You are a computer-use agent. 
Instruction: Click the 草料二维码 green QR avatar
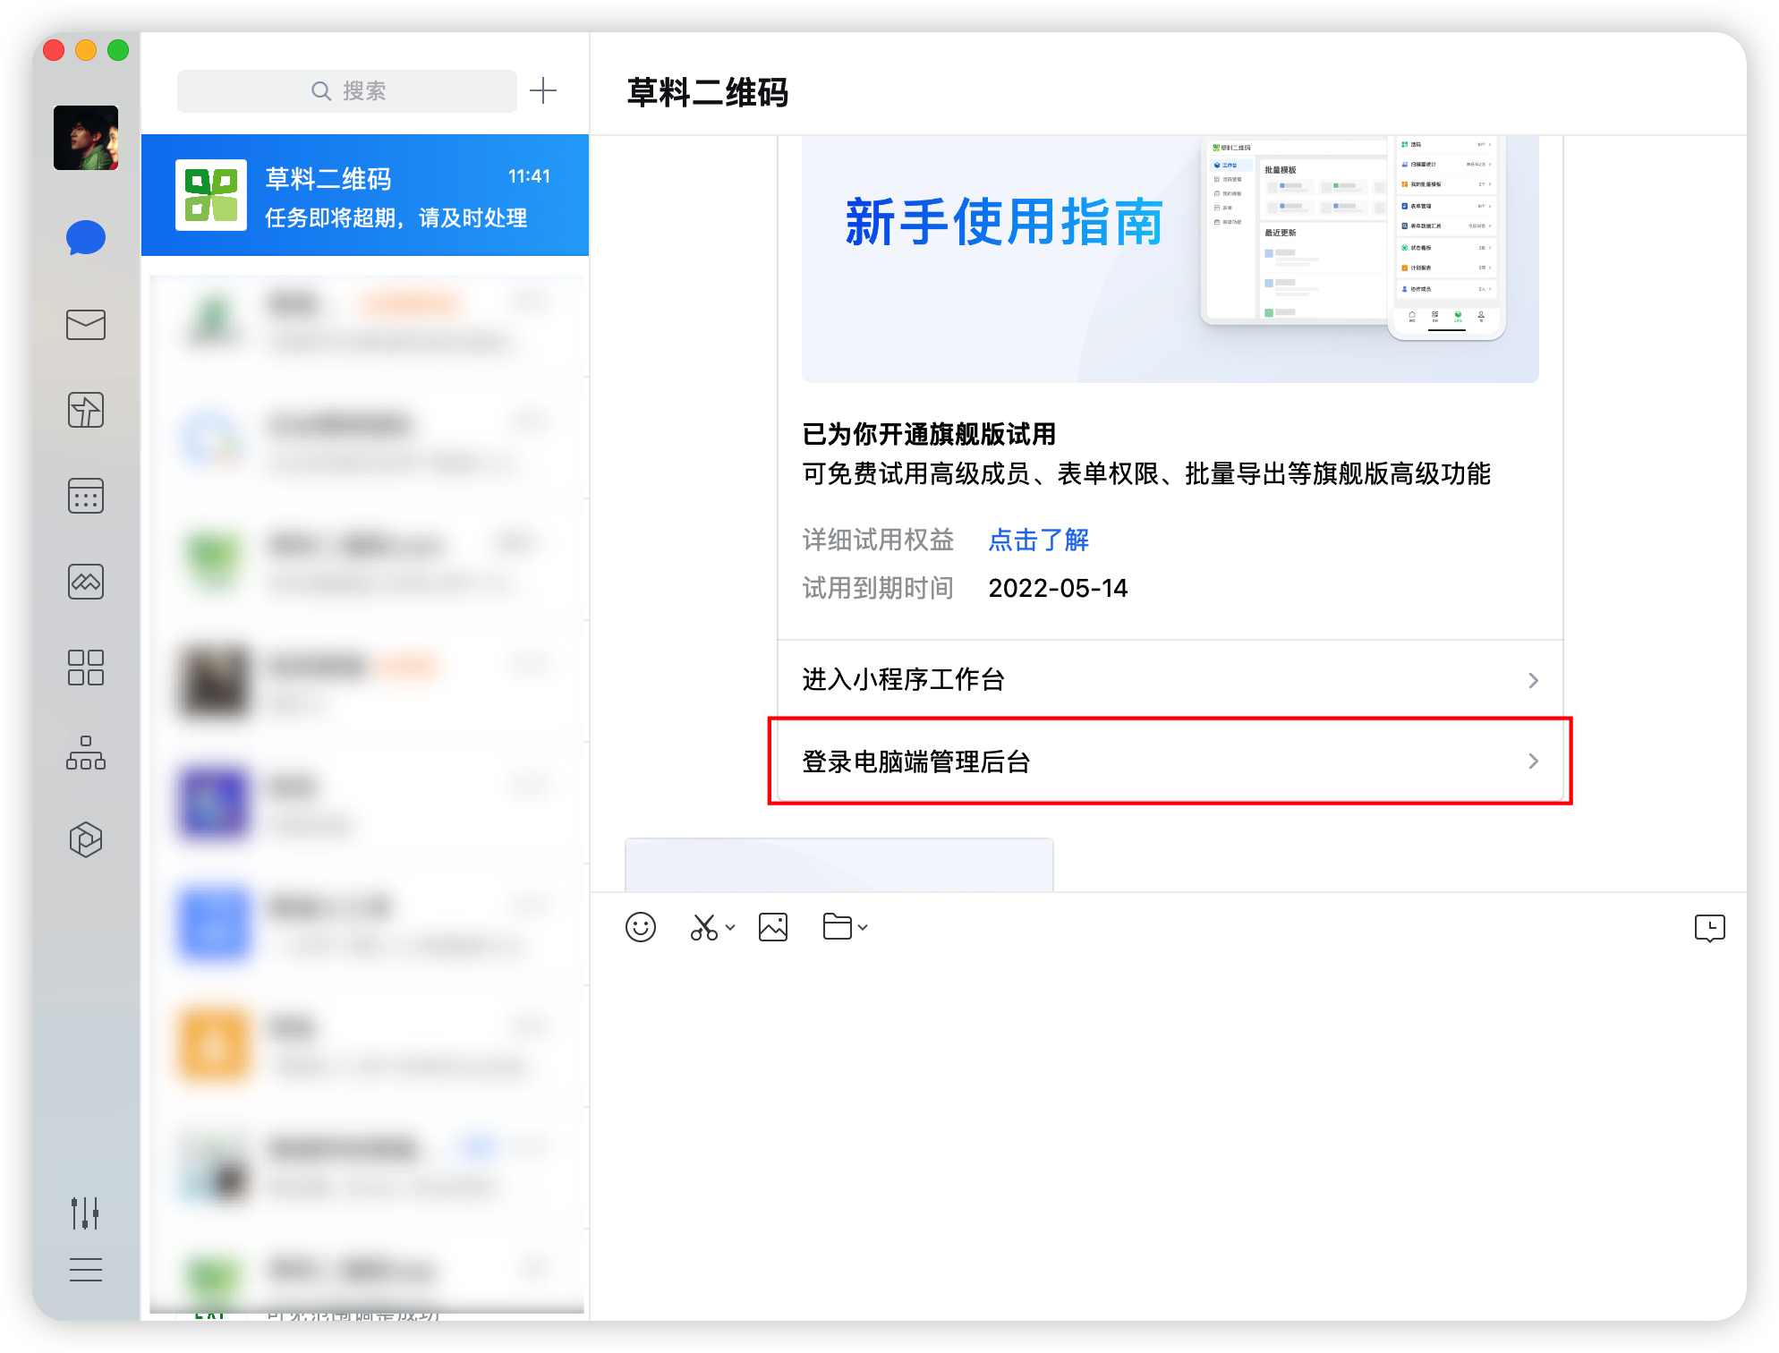click(x=211, y=195)
